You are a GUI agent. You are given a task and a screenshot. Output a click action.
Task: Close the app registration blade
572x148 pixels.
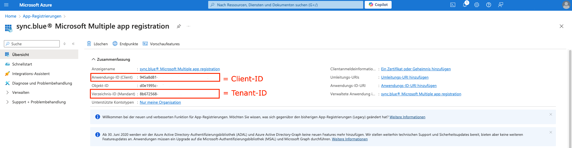(562, 26)
